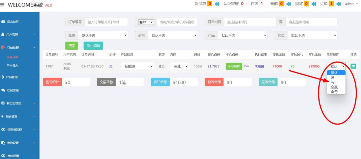
Task: Open the 盈亏 filter dropdown
Action: 172,35
